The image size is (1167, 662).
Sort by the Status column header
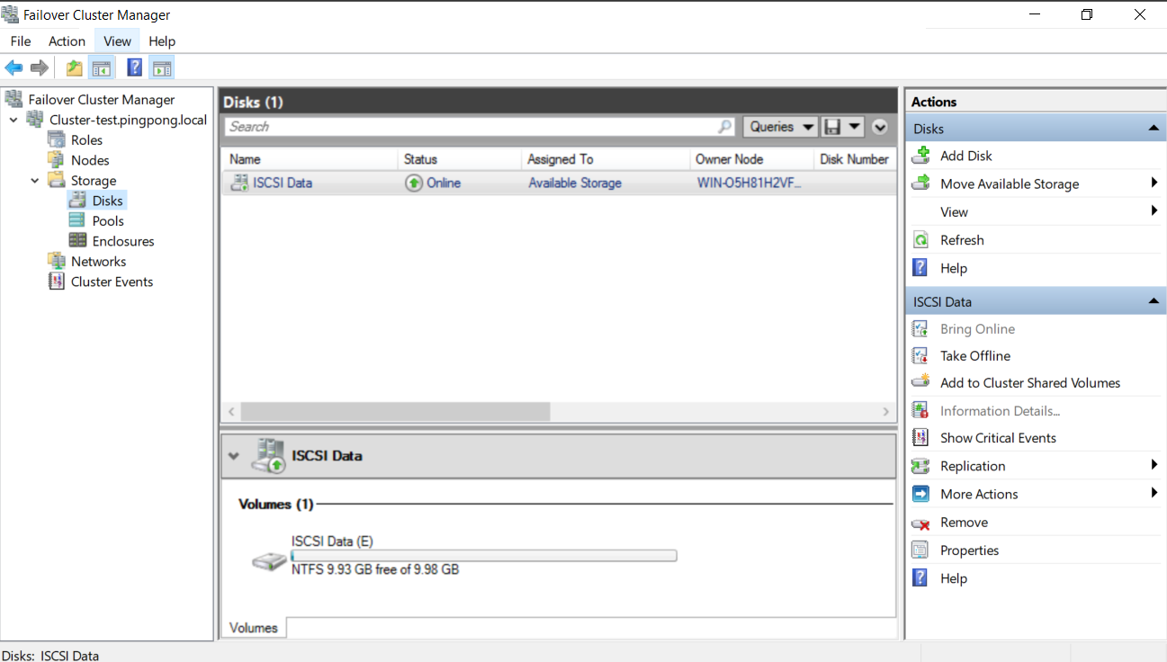coord(460,159)
